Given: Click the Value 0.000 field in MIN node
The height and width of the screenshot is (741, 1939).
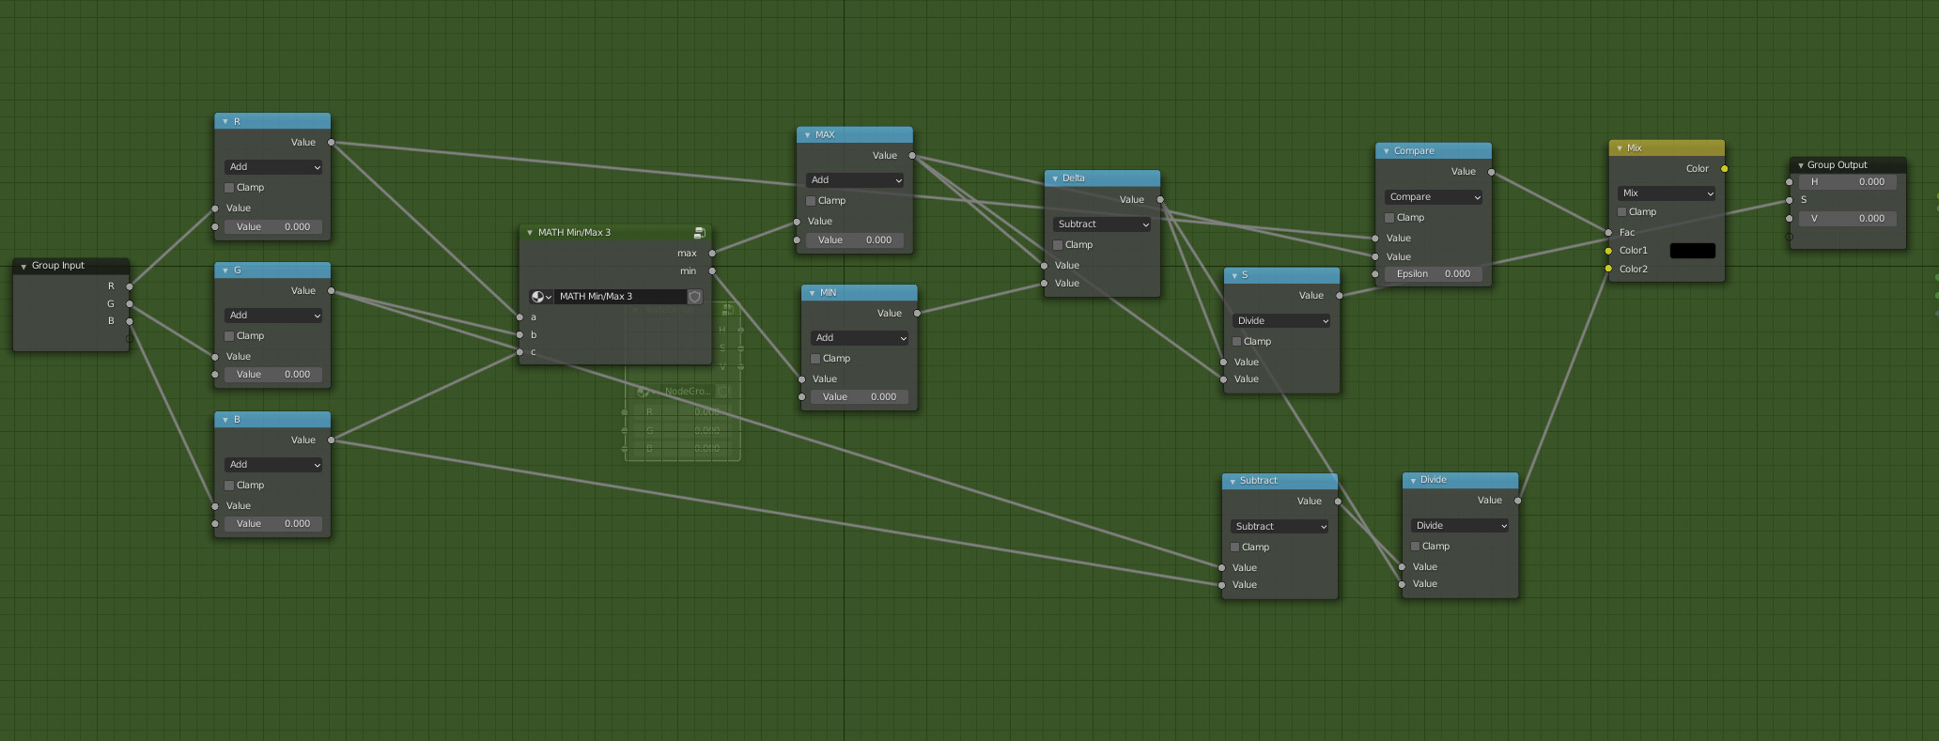Looking at the screenshot, I should [x=860, y=397].
